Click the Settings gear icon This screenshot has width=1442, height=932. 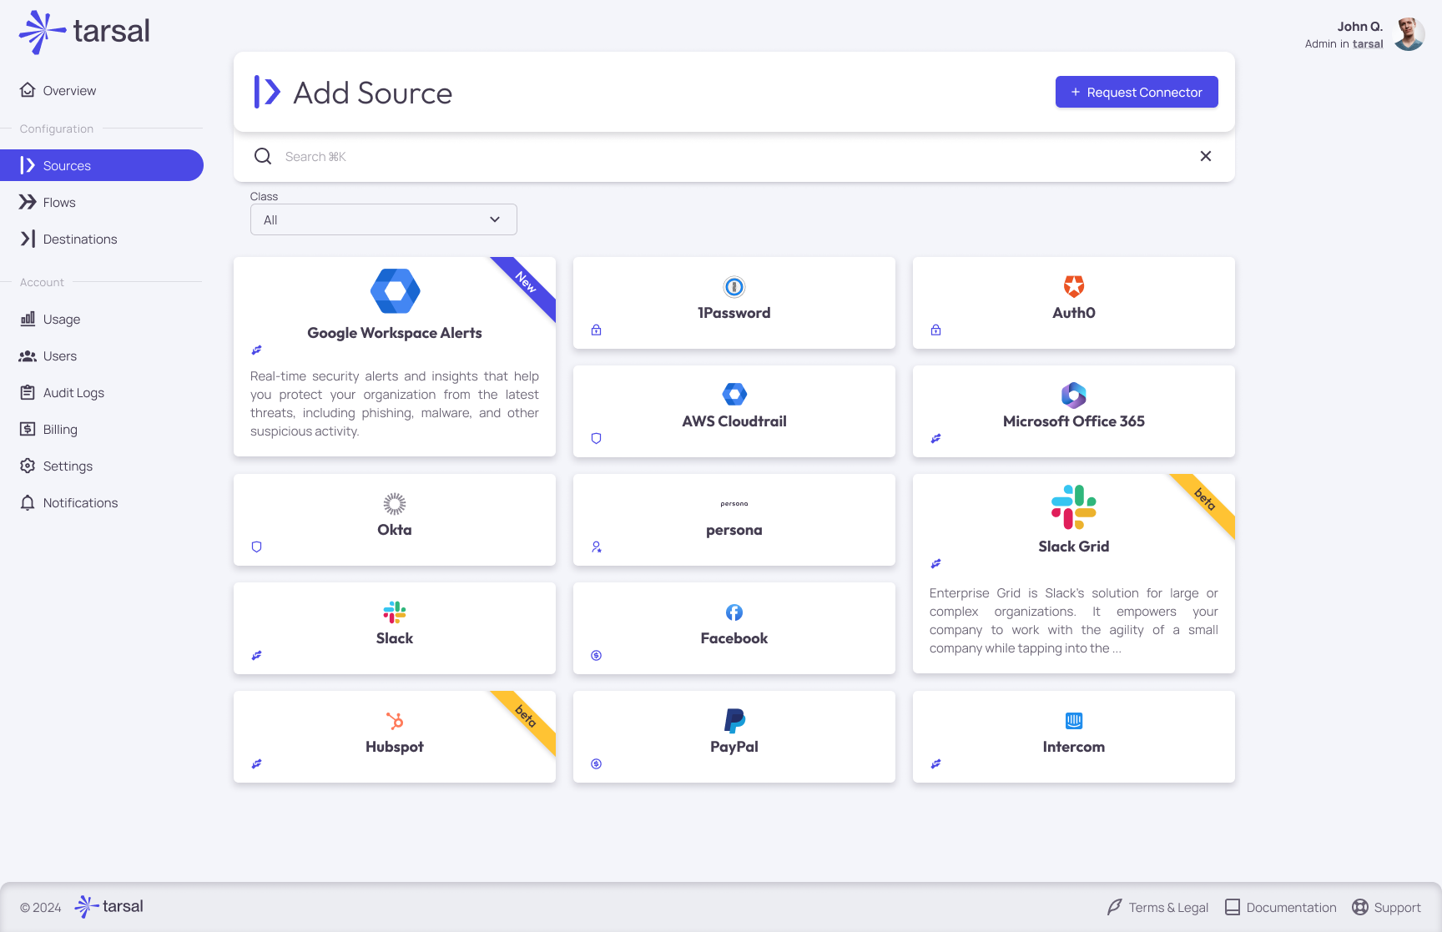click(x=28, y=466)
